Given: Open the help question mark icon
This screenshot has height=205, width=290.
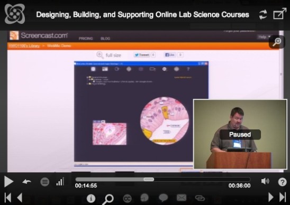Looking at the screenshot, I should click(x=282, y=182).
